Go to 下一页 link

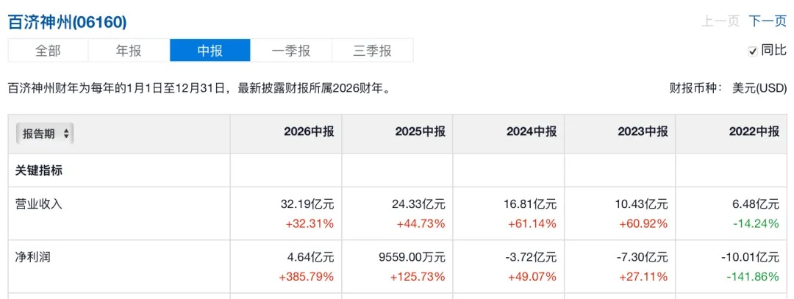pos(767,21)
